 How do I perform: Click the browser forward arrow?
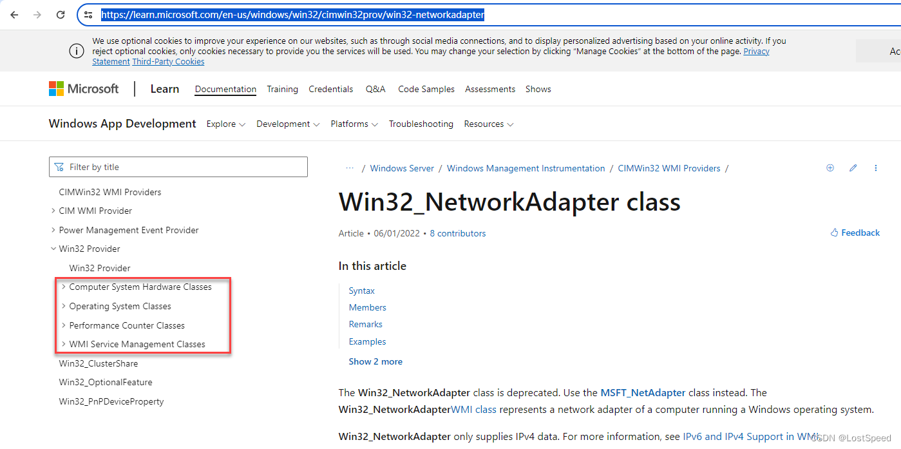37,15
